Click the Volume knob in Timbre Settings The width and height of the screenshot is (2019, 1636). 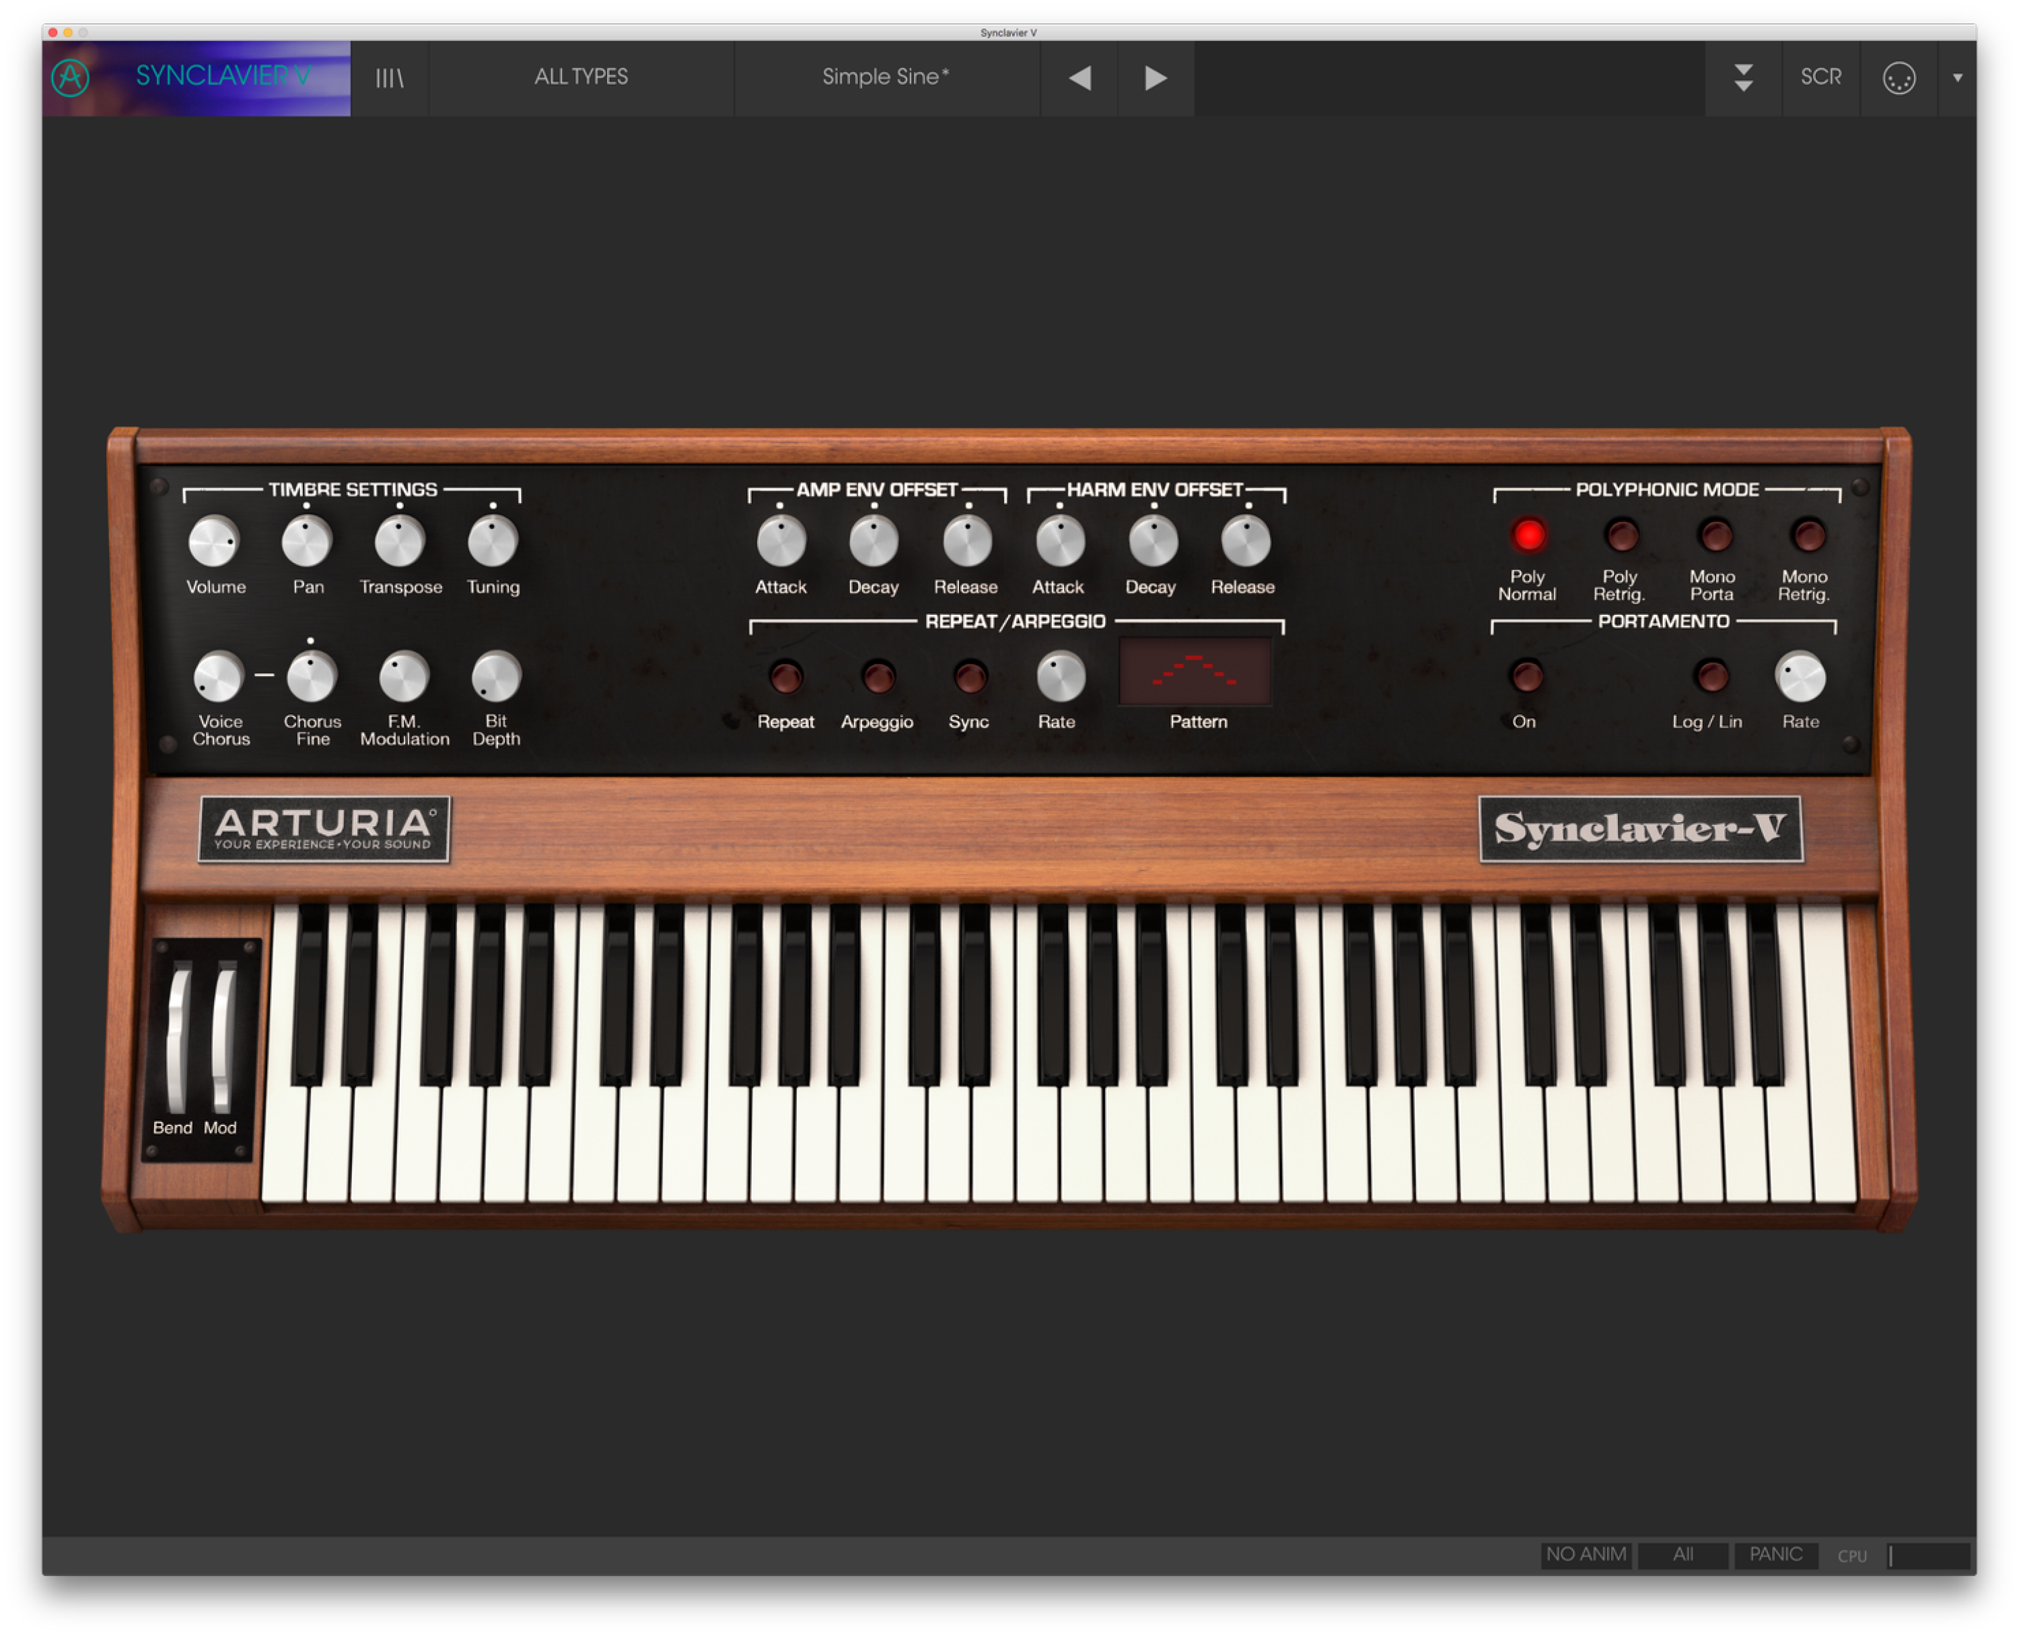212,544
